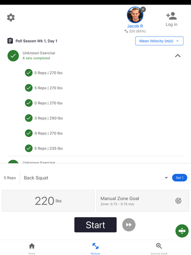Viewport: 191px width, 255px height.
Task: Toggle the checkmark for 4 Reps | 270 lbs
Action: point(29,133)
